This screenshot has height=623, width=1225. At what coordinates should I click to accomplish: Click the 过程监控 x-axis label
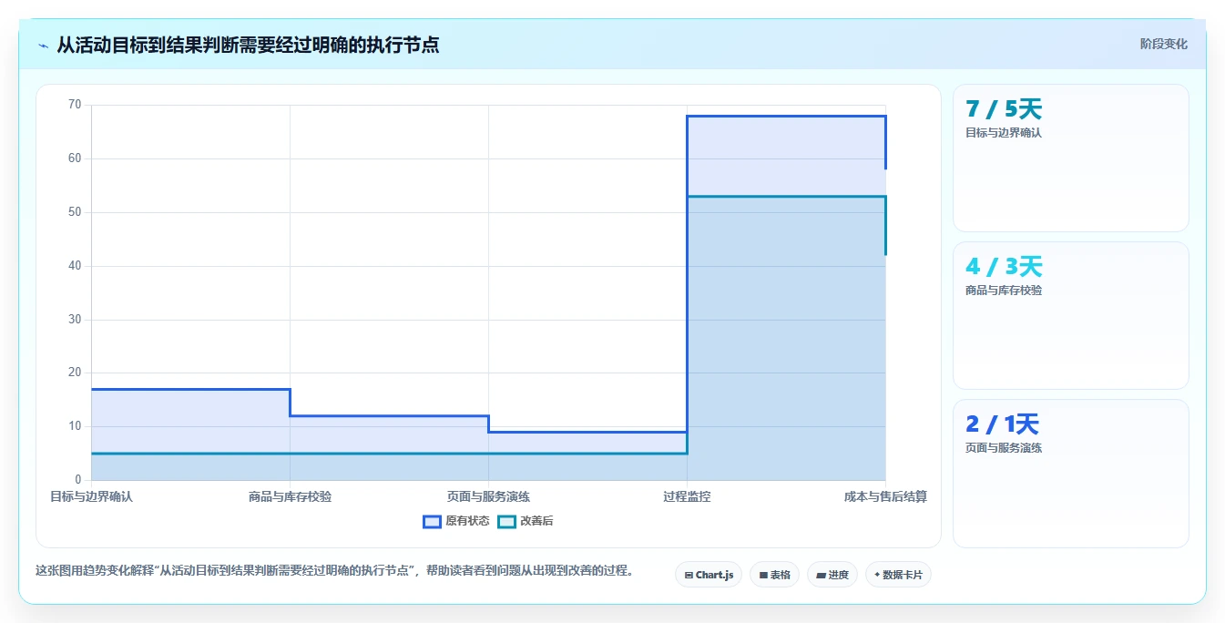(687, 497)
